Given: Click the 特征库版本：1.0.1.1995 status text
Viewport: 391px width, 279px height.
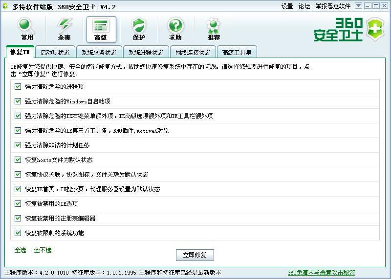Looking at the screenshot, I should point(104,273).
